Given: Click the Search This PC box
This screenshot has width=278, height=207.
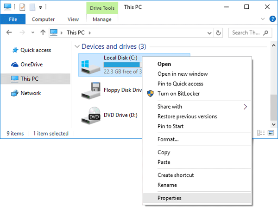Looking at the screenshot, I should 250,33.
